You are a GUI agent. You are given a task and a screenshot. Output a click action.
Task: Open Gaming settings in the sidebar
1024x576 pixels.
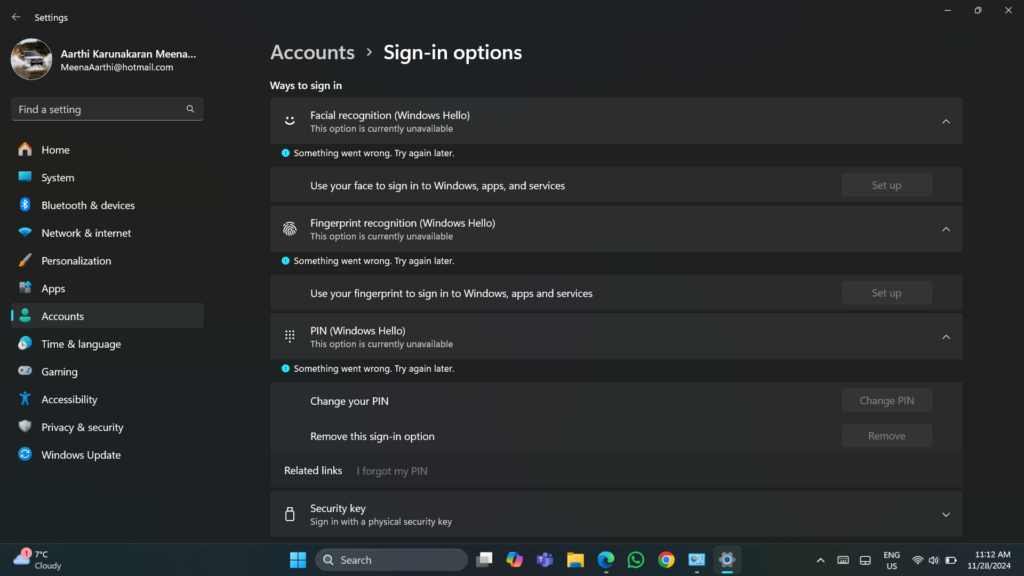(x=107, y=372)
